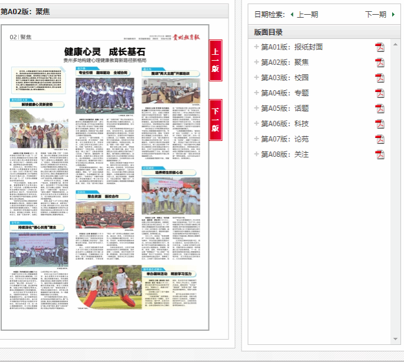404x362 pixels.
Task: Expand the plus next to 第A03版
Action: (x=256, y=77)
